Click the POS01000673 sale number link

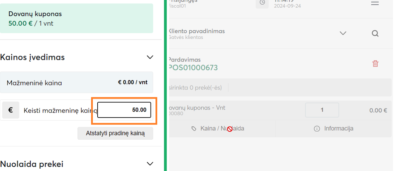pos(193,68)
